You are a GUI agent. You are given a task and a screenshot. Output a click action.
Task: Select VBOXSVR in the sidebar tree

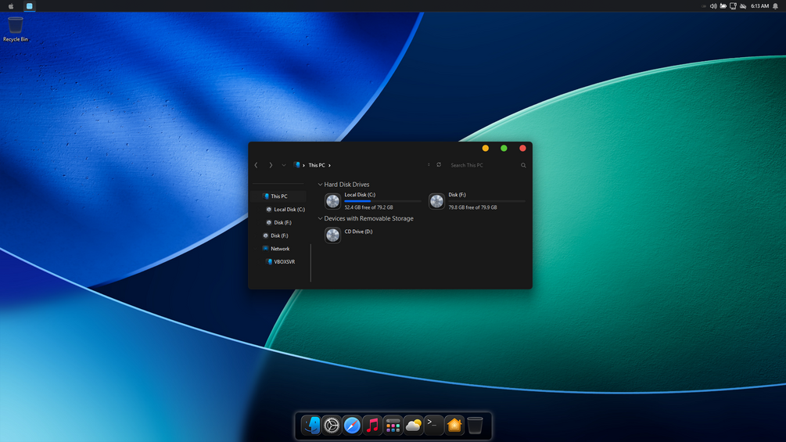pos(284,261)
